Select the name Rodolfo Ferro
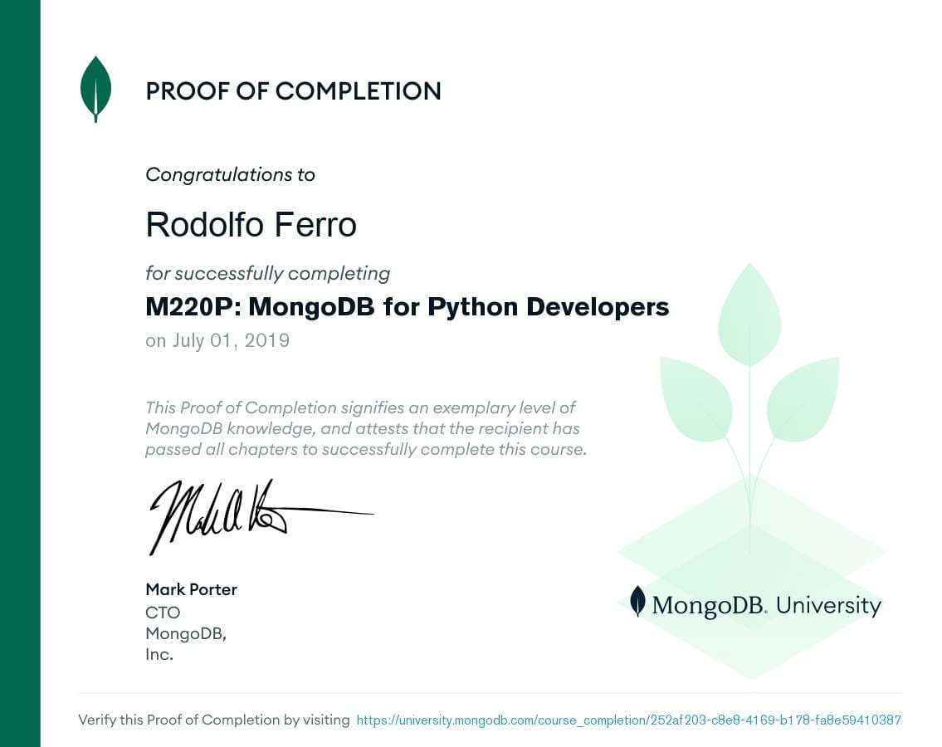This screenshot has height=747, width=942. tap(251, 224)
